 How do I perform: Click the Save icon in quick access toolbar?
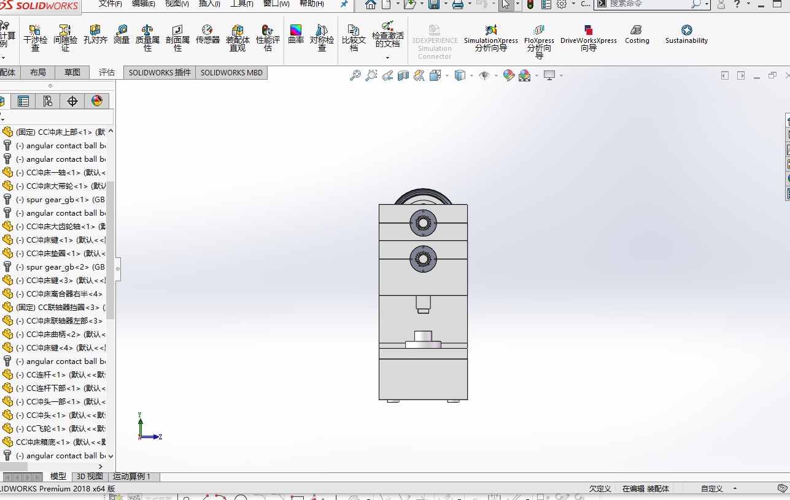pos(433,4)
